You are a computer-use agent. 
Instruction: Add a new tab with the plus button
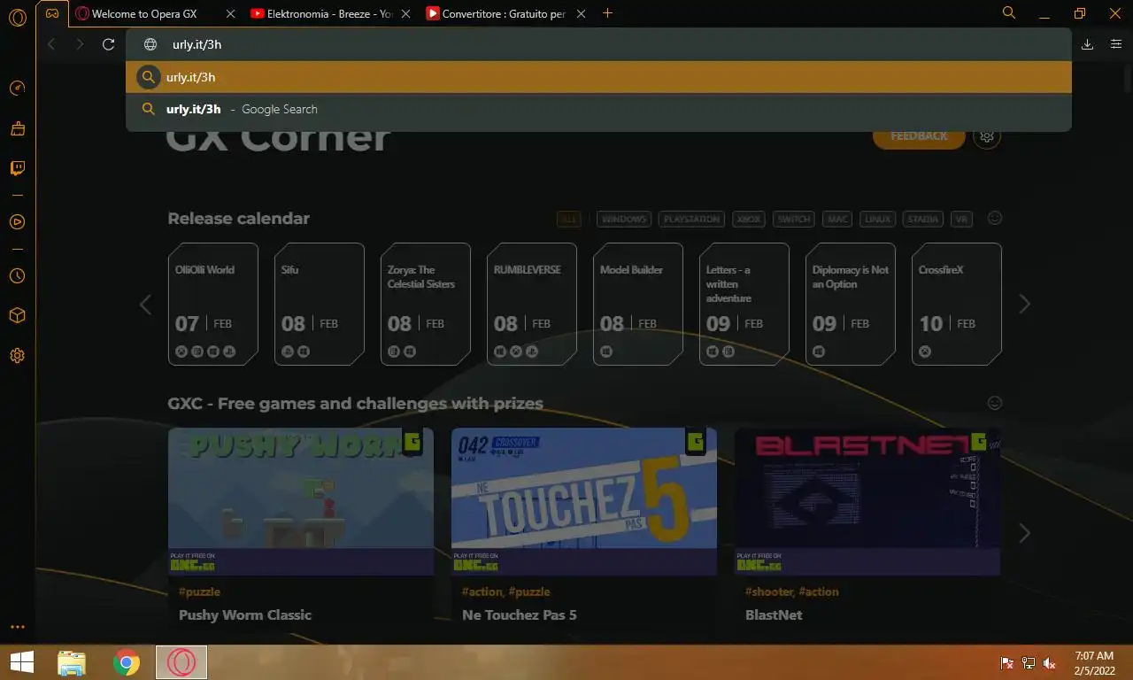click(607, 13)
